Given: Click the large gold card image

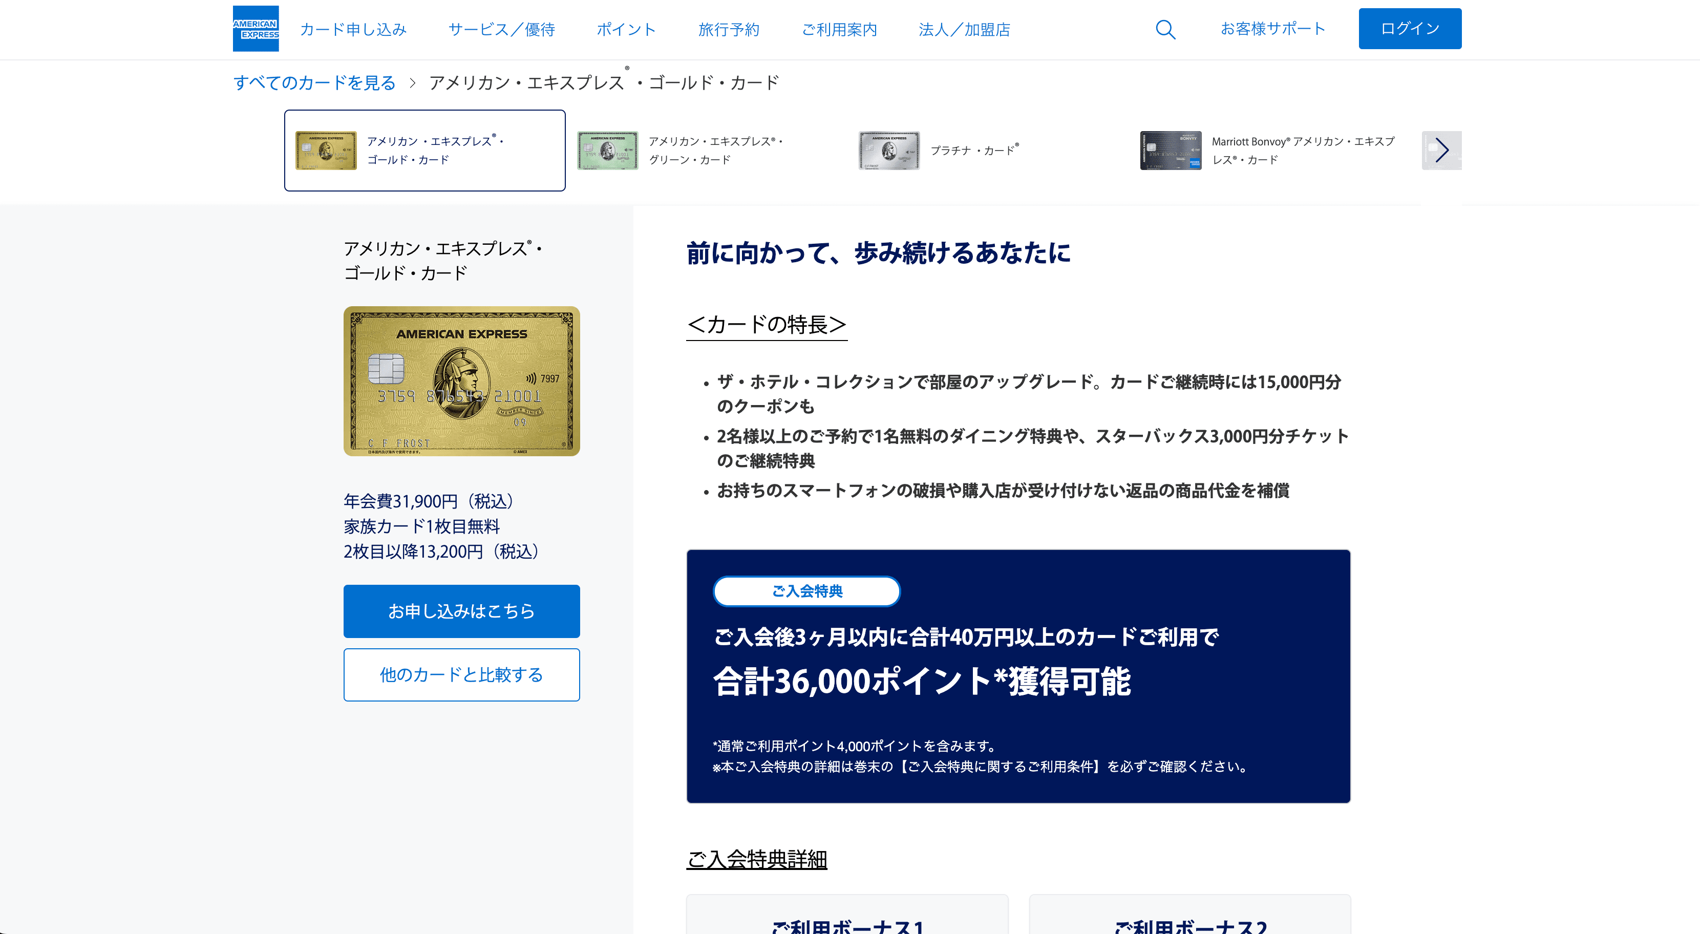Looking at the screenshot, I should point(461,381).
